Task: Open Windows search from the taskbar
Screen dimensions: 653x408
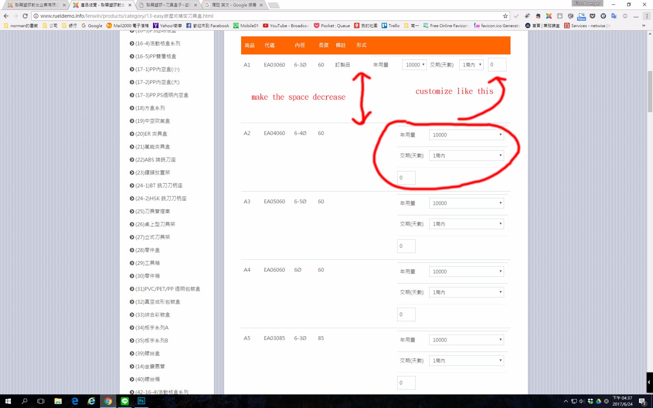Action: pyautogui.click(x=25, y=401)
